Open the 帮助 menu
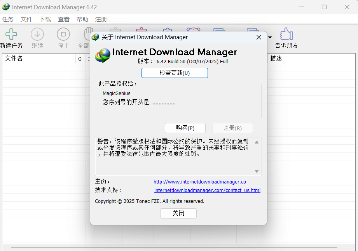The width and height of the screenshot is (358, 251). coord(82,19)
